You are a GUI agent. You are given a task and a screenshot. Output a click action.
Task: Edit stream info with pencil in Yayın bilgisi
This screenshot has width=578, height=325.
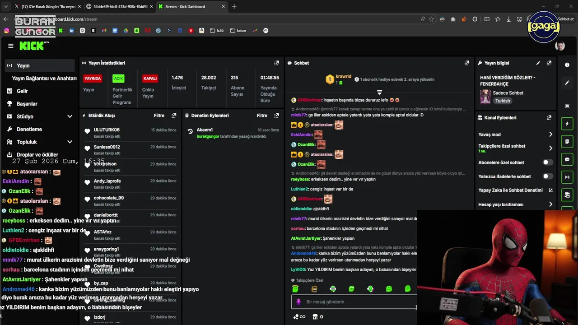click(x=538, y=63)
